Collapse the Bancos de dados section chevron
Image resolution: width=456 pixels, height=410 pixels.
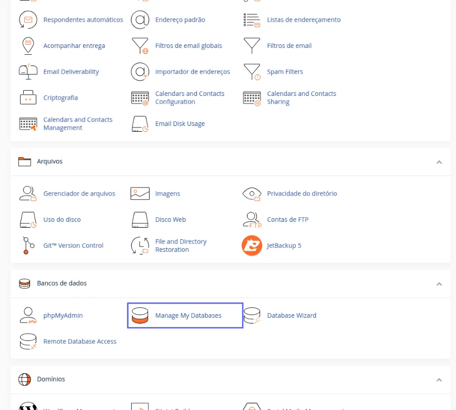coord(439,284)
